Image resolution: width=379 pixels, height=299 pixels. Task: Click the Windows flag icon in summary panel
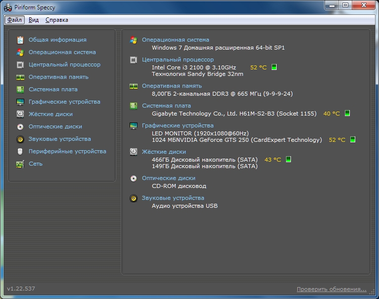tap(134, 40)
